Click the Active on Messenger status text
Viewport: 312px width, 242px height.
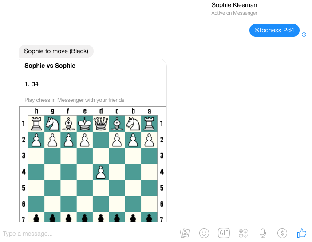(234, 13)
